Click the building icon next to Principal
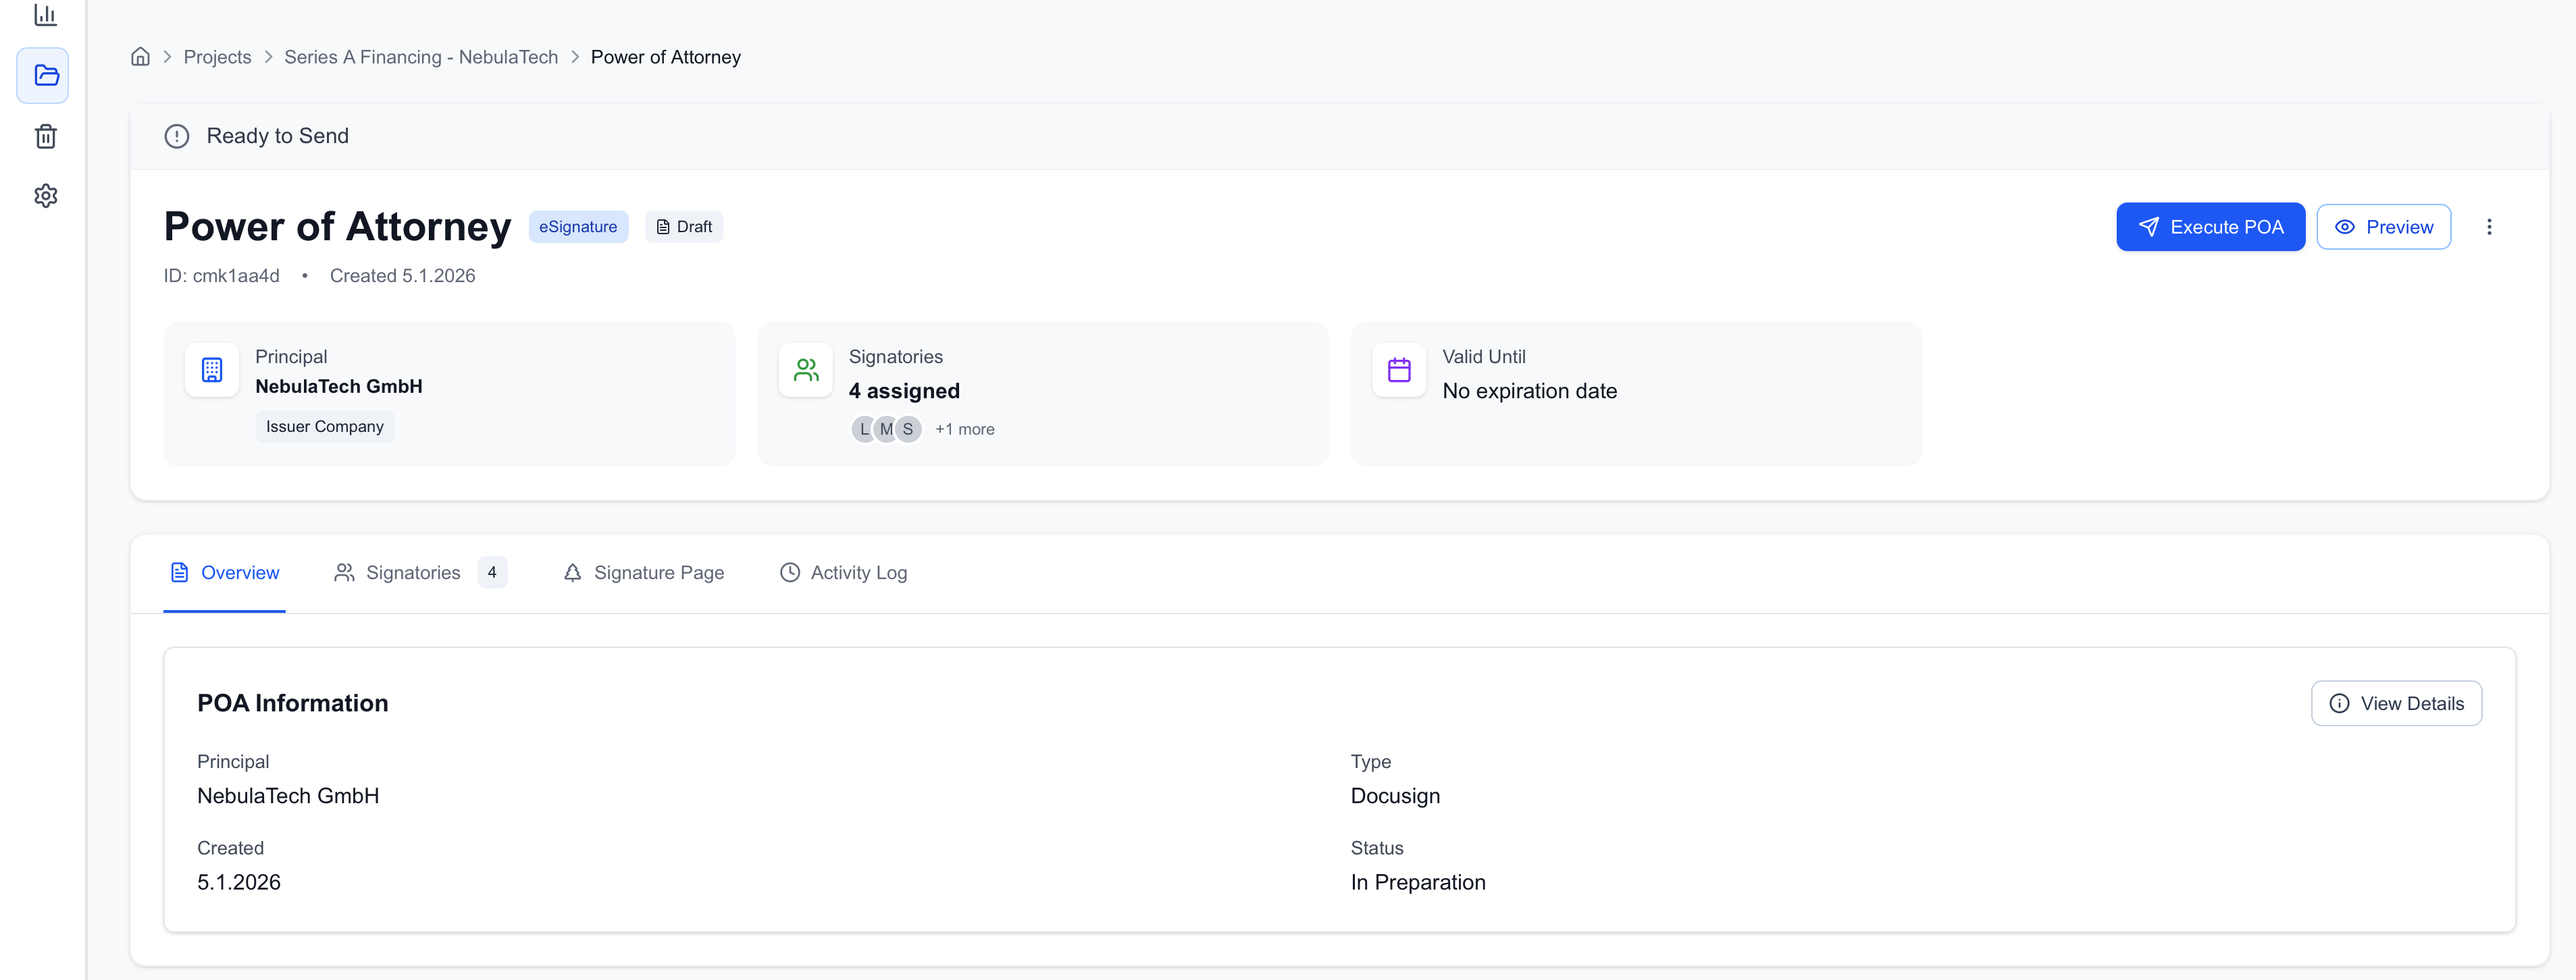Viewport: 2576px width, 980px height. tap(212, 370)
